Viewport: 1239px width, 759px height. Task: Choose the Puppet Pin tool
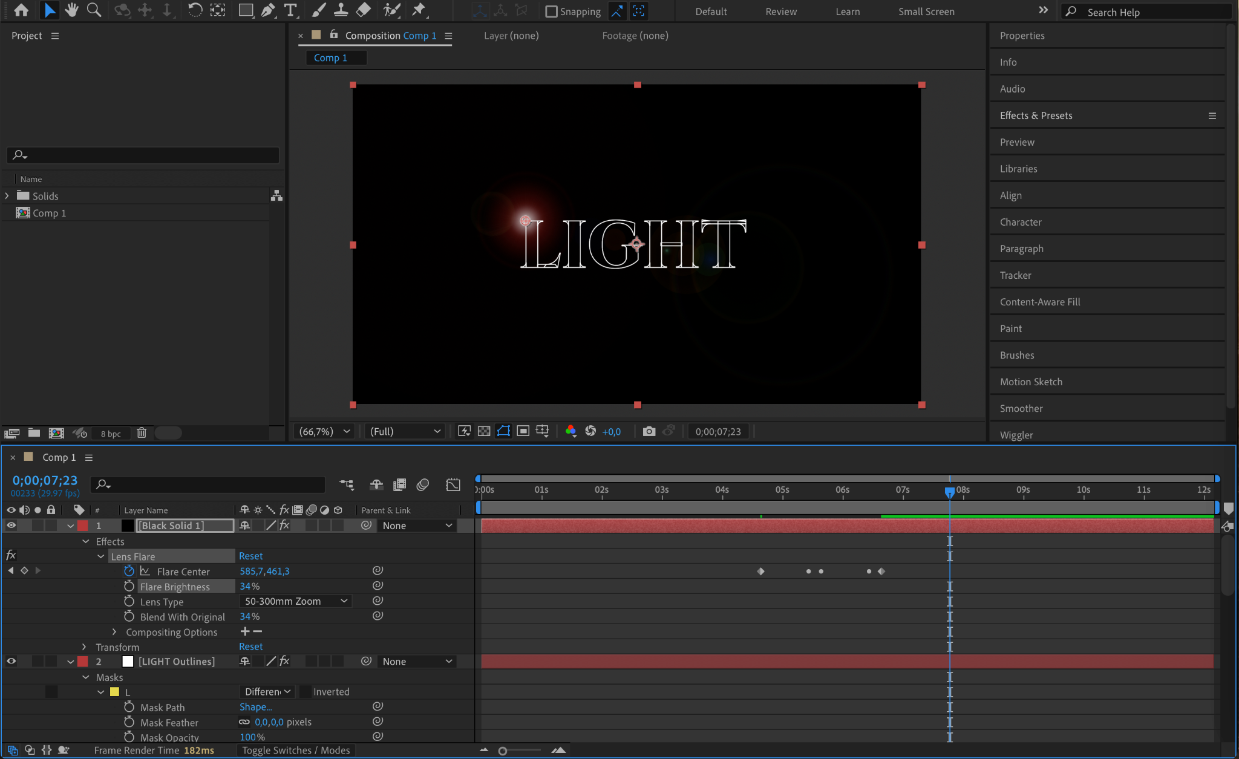click(419, 10)
